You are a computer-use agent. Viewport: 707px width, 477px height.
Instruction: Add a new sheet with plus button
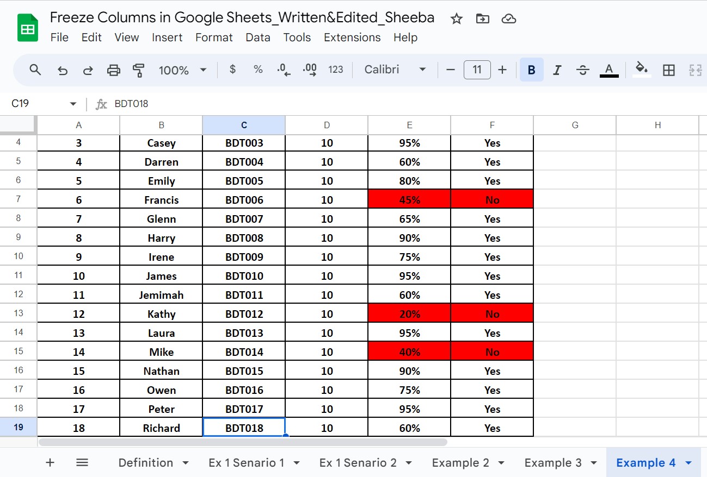pyautogui.click(x=50, y=462)
